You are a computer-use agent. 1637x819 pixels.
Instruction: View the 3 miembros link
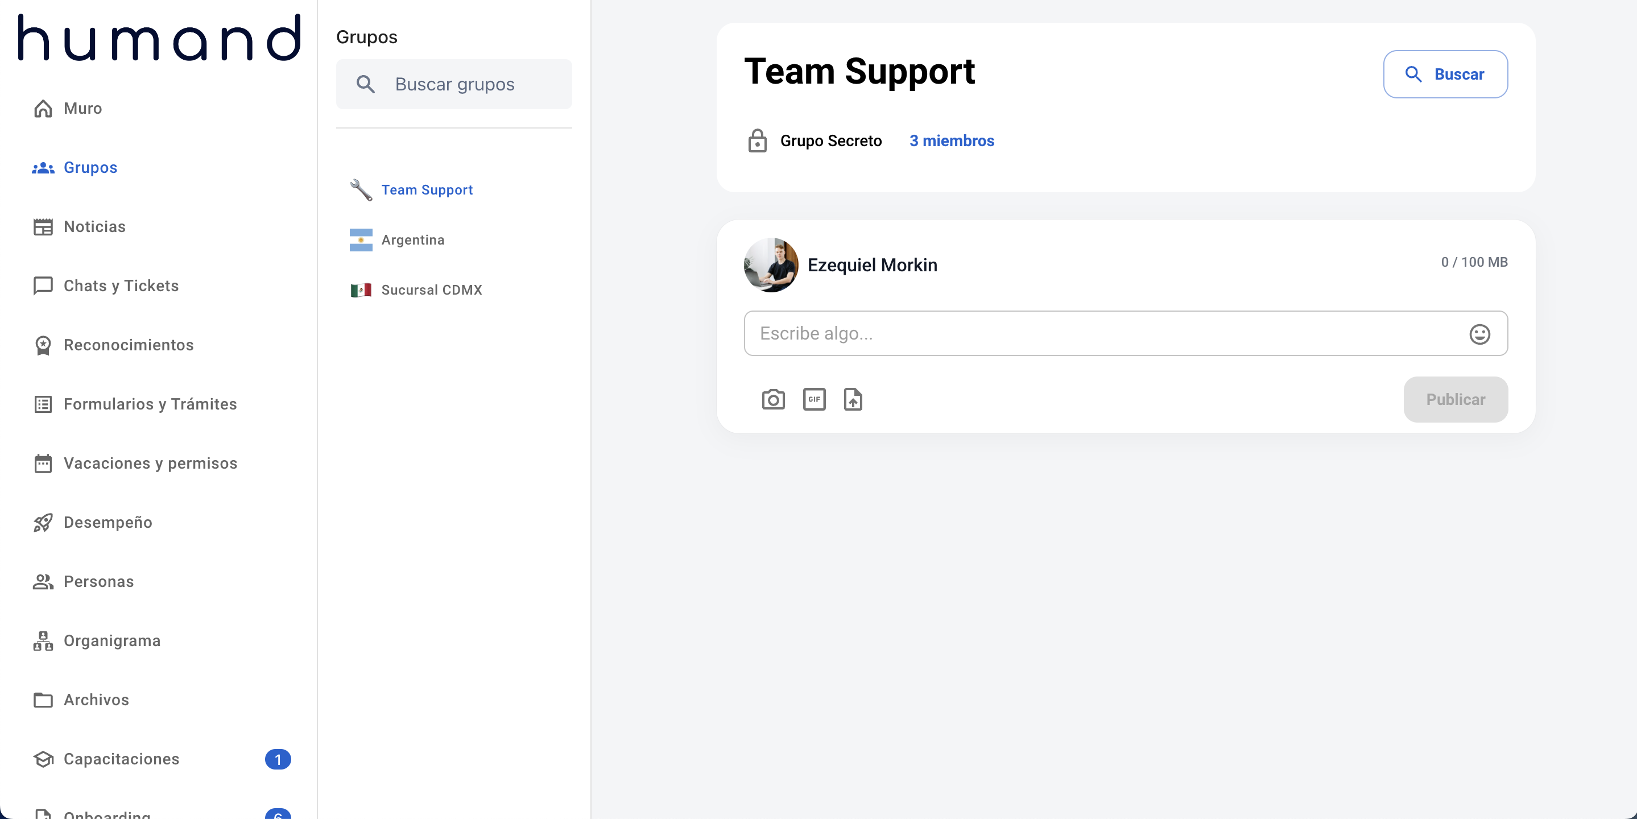pyautogui.click(x=952, y=141)
